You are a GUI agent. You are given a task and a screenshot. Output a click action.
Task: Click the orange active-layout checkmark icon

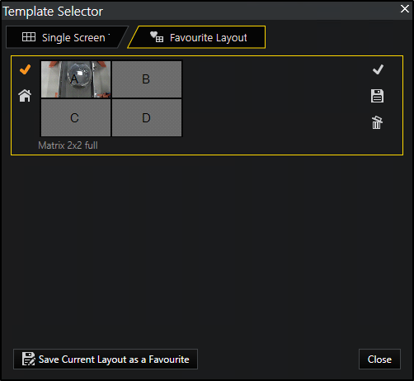click(25, 69)
